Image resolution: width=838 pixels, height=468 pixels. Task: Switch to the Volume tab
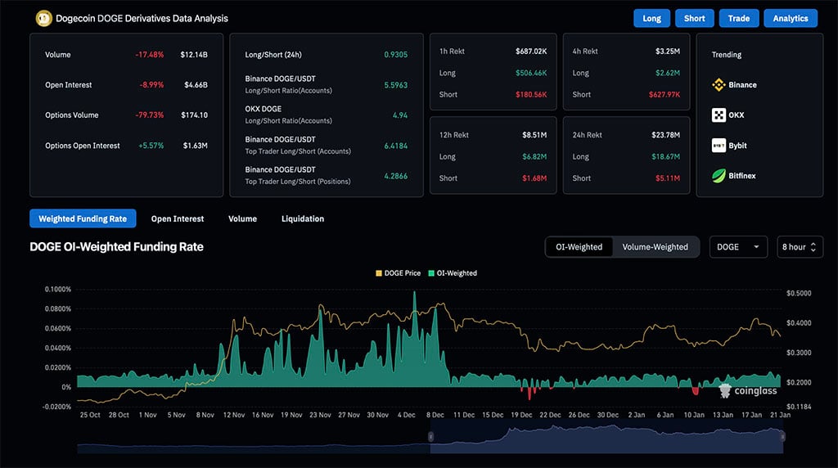pos(242,218)
